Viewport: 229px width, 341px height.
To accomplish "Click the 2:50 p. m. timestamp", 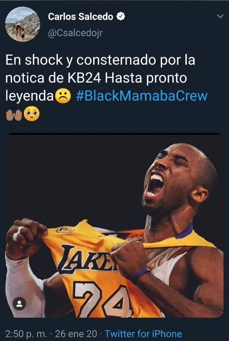I will pos(26,334).
